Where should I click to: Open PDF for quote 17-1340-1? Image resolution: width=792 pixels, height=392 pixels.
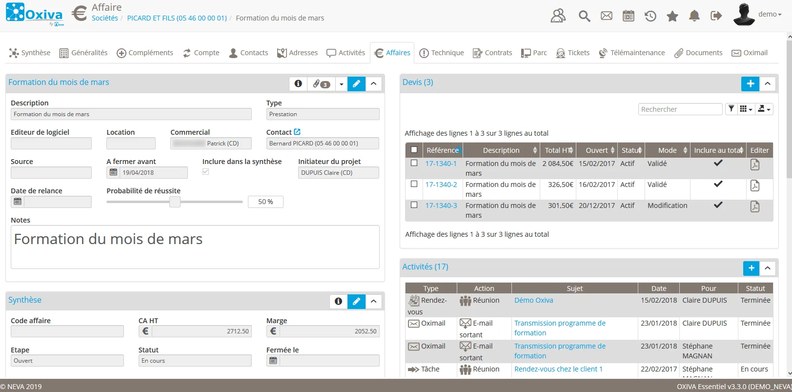754,165
